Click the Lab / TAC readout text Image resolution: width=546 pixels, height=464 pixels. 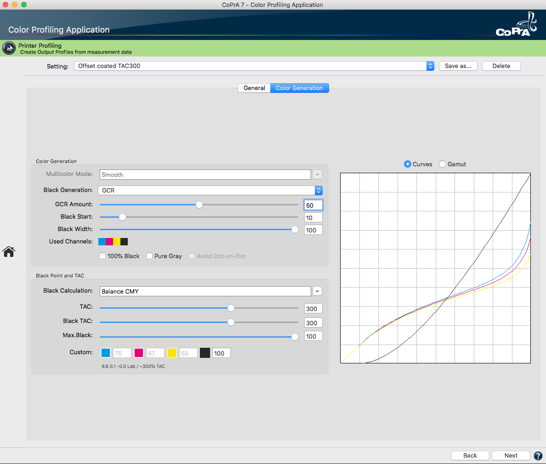point(133,367)
